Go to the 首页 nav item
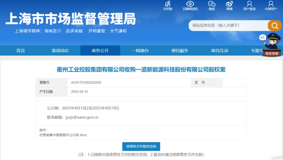The image size is (283, 160). pyautogui.click(x=21, y=51)
